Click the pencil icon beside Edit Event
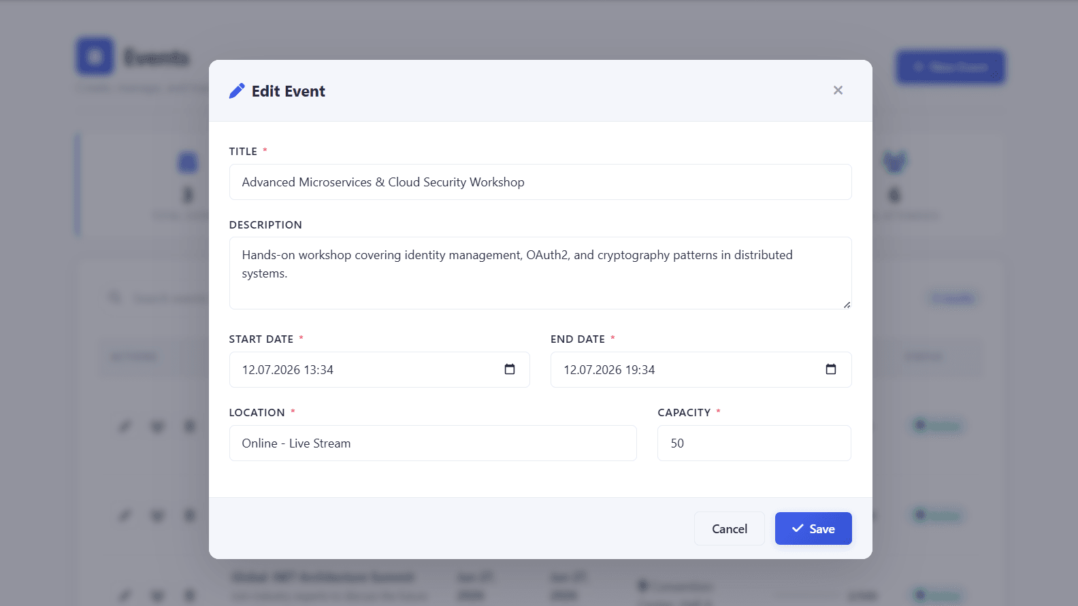 click(237, 91)
